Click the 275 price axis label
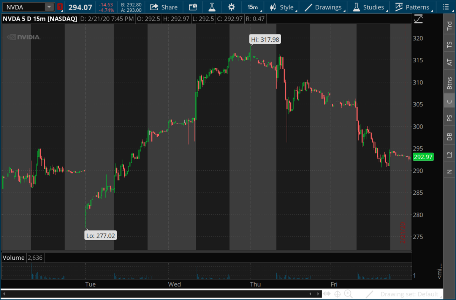Image resolution: width=456 pixels, height=300 pixels. 418,237
